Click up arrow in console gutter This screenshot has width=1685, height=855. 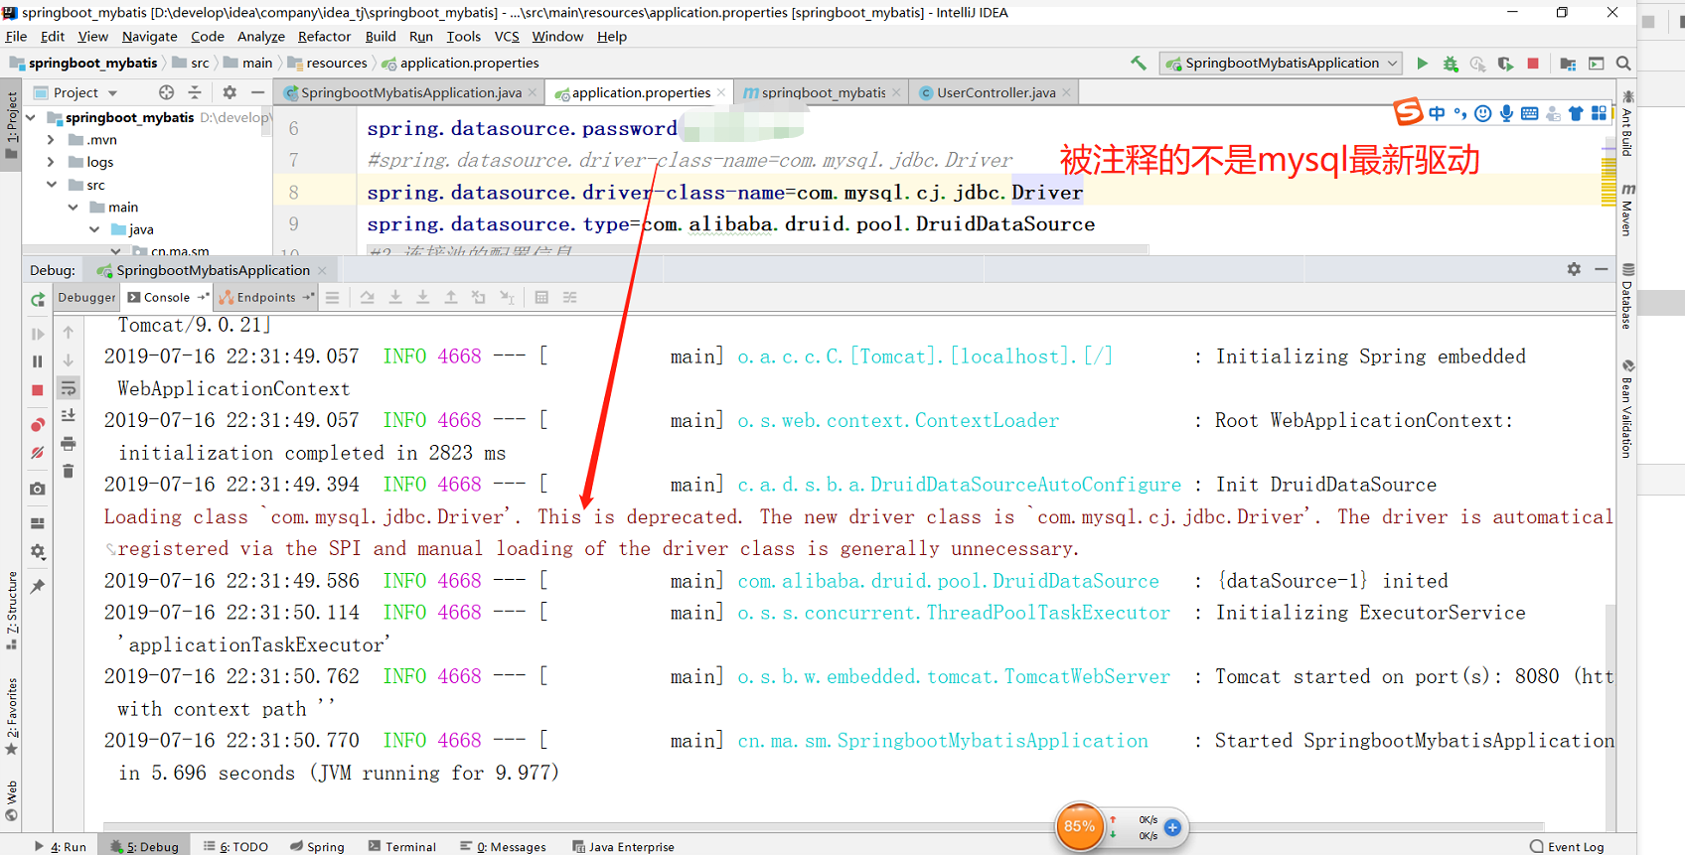[69, 332]
